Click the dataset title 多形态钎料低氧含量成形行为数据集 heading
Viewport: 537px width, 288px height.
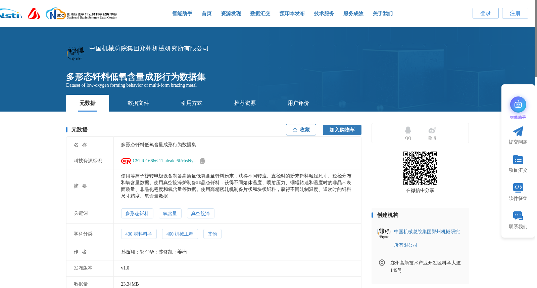pyautogui.click(x=136, y=77)
